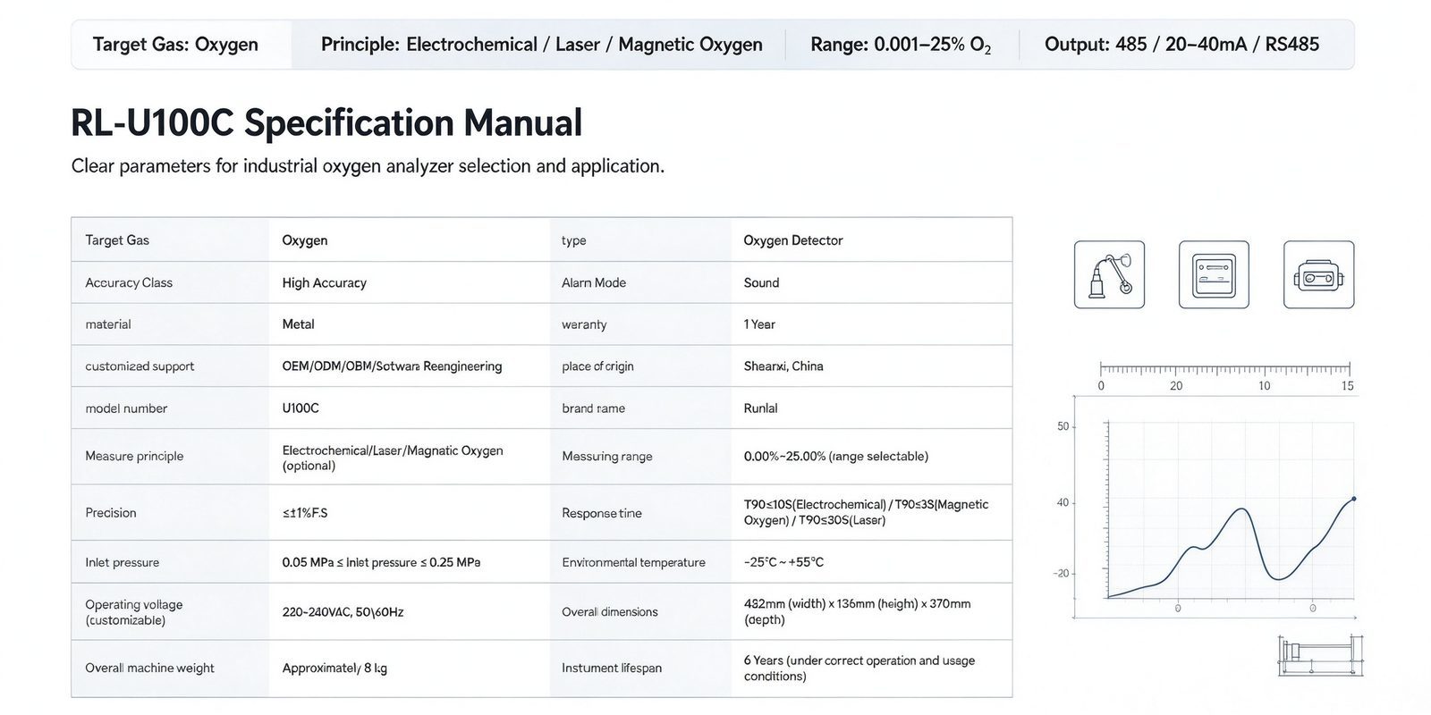Click the 'Operating voltage (customizable)' label

(x=134, y=612)
